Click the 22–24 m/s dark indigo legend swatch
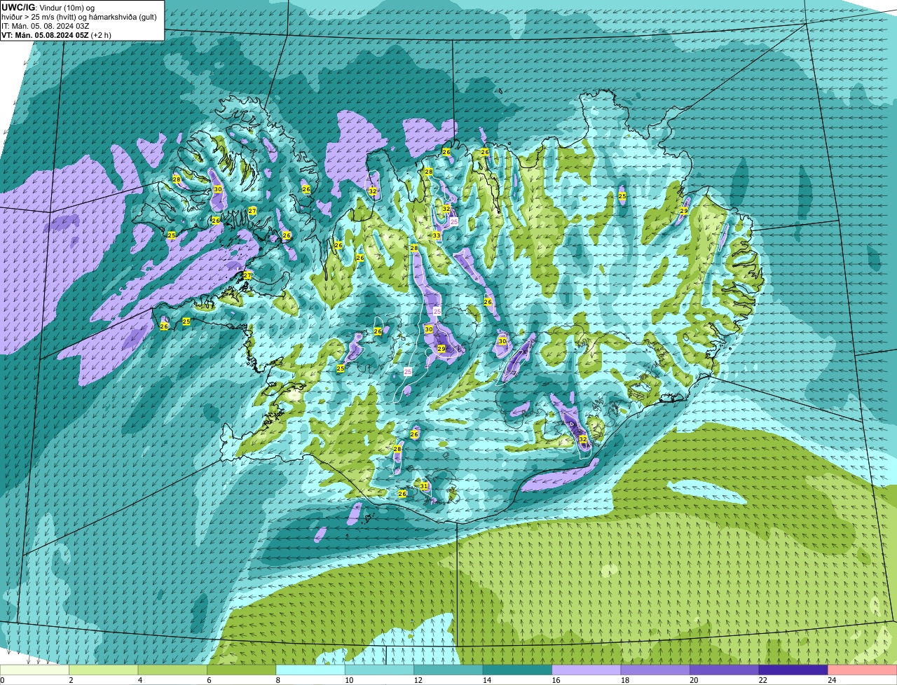897x685 pixels. point(794,670)
